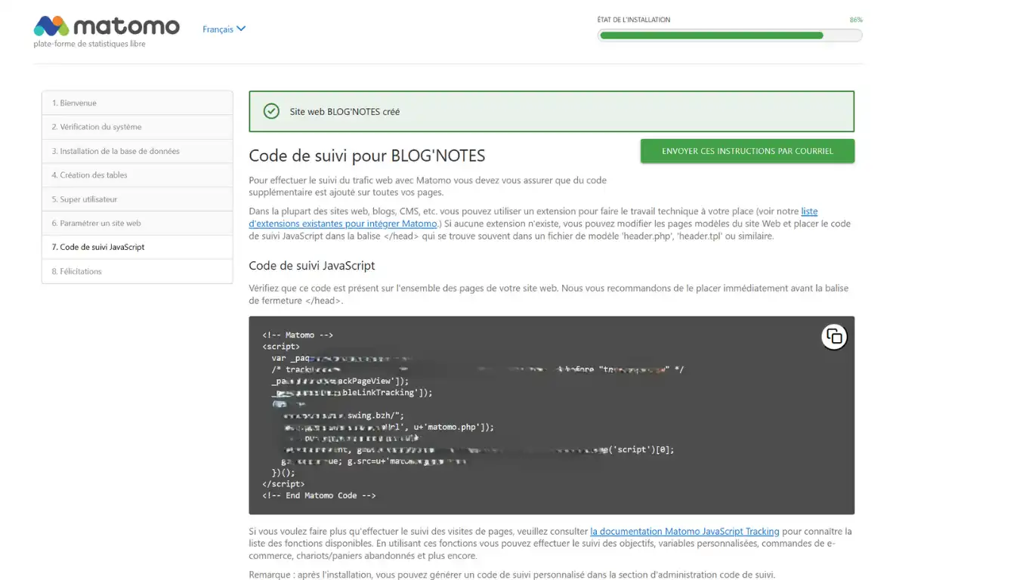This screenshot has height=580, width=1032.
Task: Go to step 1. Bienvenue
Action: point(137,103)
